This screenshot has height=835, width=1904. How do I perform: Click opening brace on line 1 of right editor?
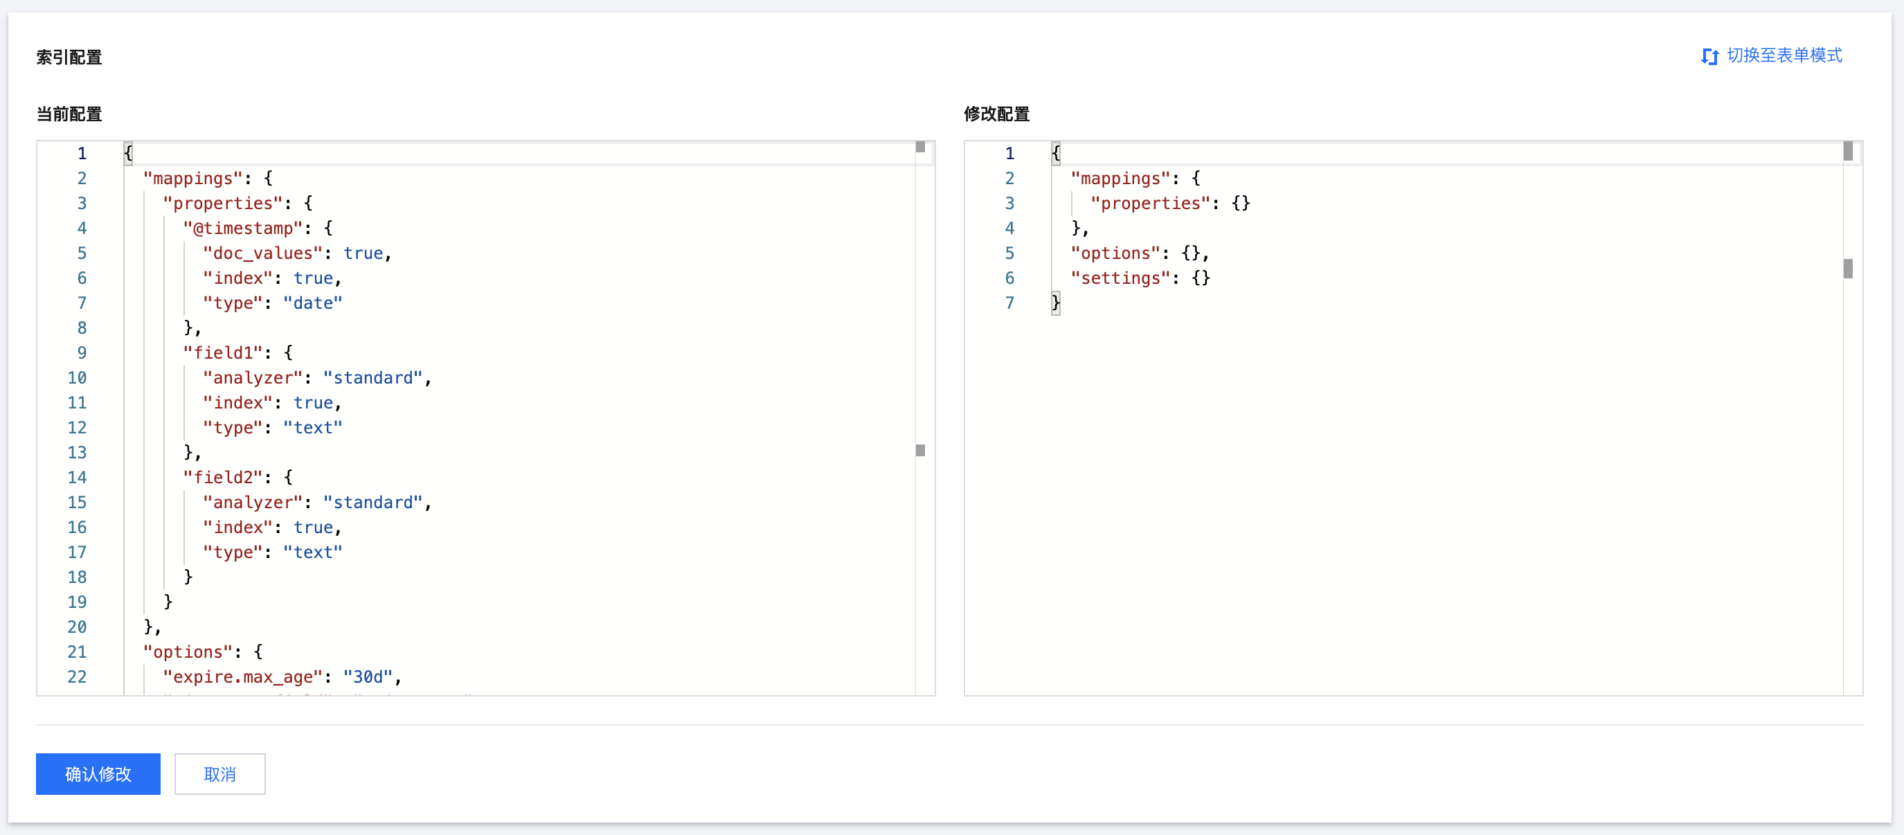click(x=1055, y=153)
